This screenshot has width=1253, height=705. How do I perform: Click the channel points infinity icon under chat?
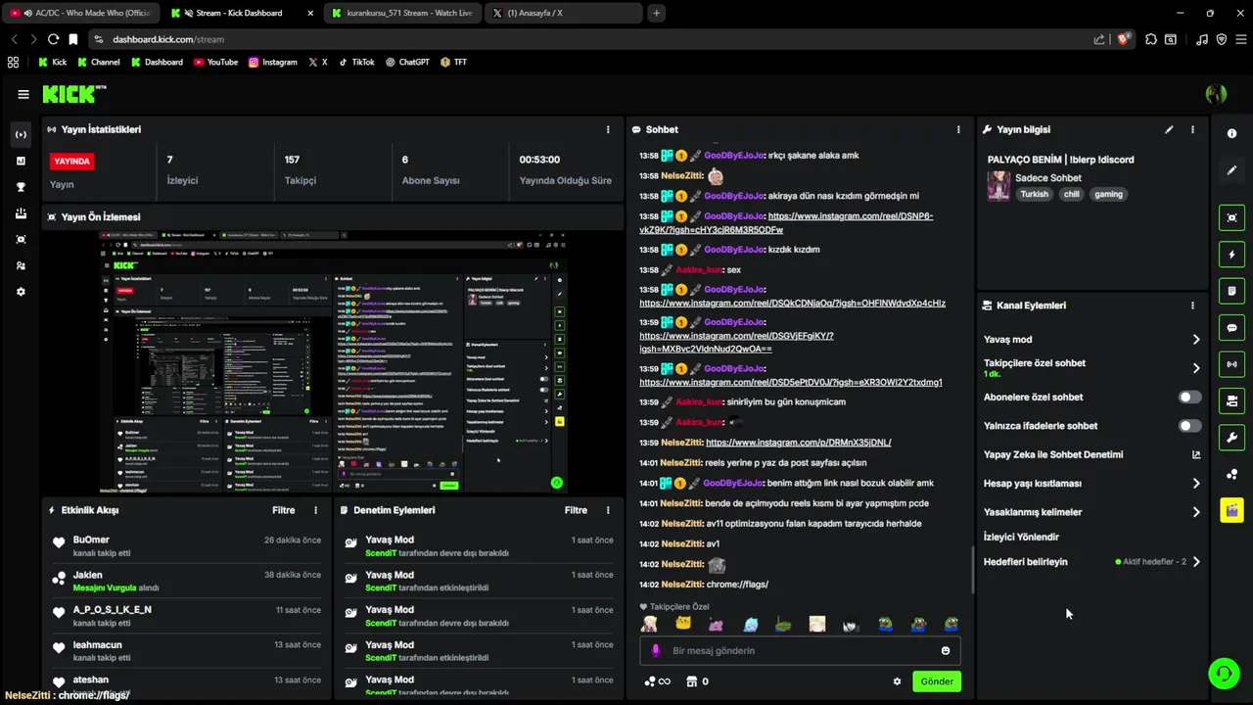[658, 681]
